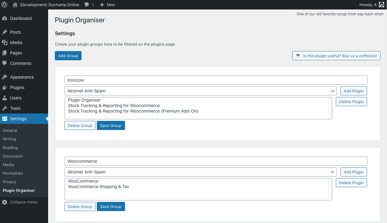Open the Tools menu item

click(x=24, y=108)
